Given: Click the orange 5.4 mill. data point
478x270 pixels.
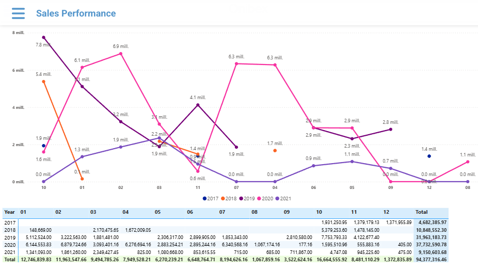Looking at the screenshot, I should click(x=44, y=82).
